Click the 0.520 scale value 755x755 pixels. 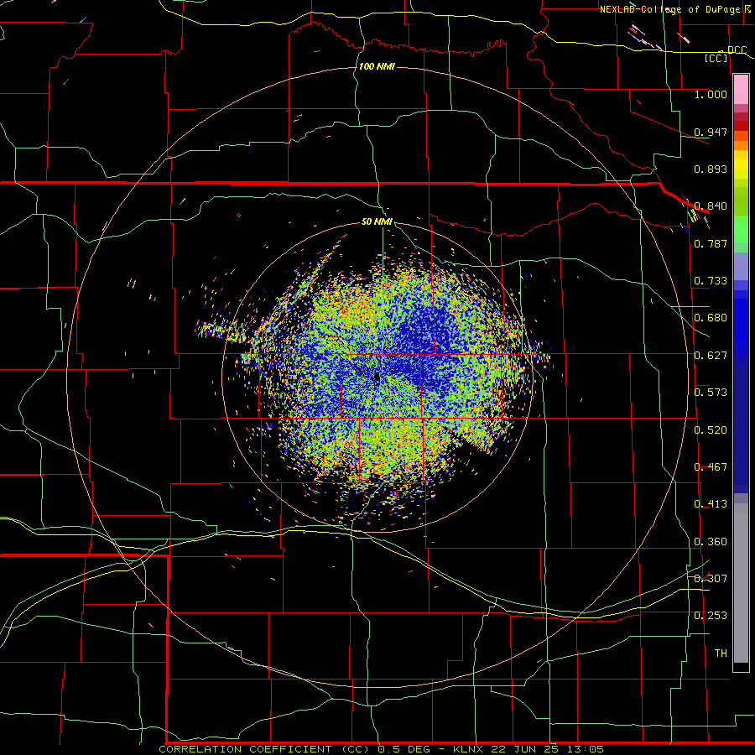pyautogui.click(x=711, y=430)
